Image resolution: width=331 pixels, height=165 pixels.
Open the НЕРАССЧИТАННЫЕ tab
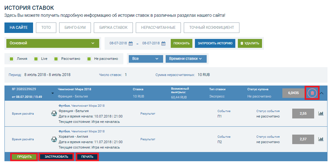coord(158,28)
